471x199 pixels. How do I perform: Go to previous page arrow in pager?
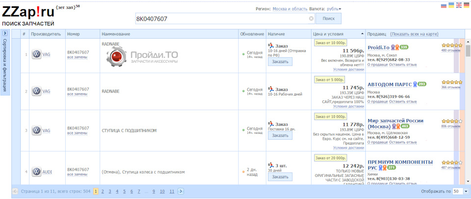pyautogui.click(x=15, y=191)
